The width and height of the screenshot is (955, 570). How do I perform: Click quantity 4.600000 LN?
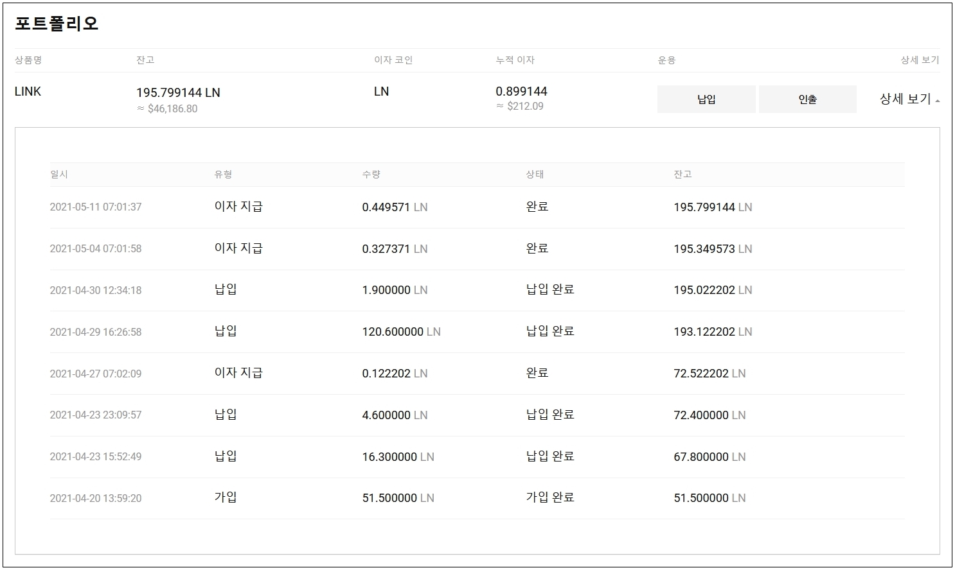(x=395, y=415)
